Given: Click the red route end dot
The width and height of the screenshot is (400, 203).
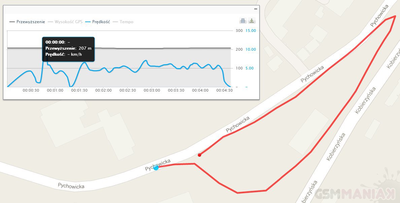Looking at the screenshot, I should click(x=200, y=155).
